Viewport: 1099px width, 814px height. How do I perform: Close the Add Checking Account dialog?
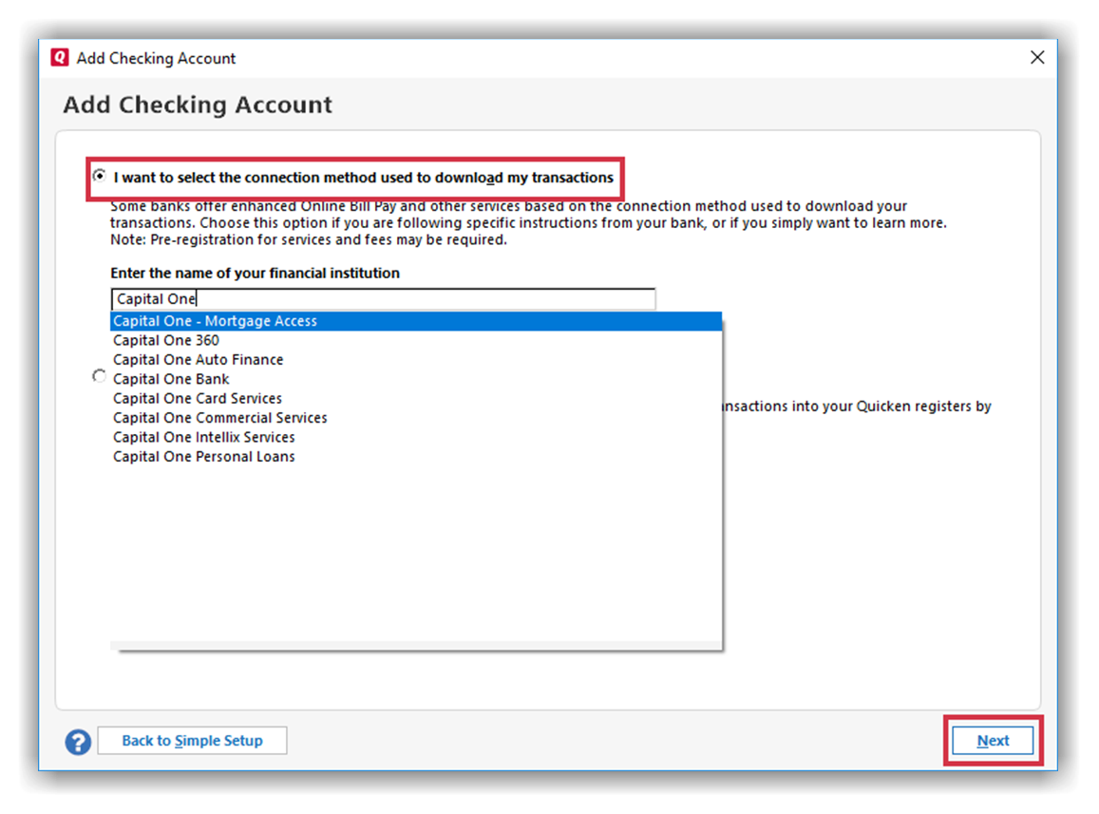point(1037,58)
